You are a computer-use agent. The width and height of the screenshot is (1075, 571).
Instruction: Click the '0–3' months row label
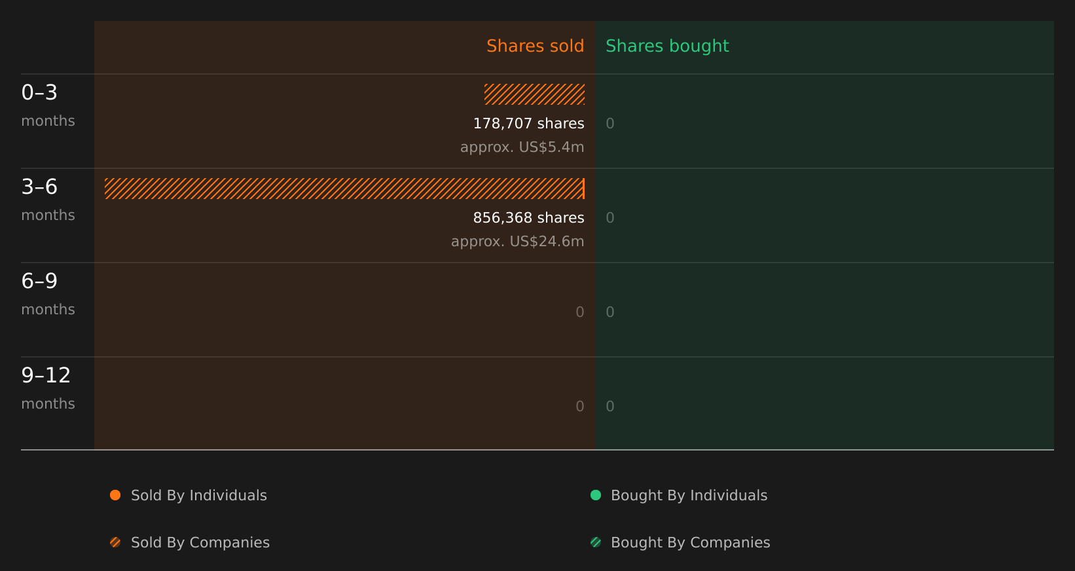point(39,92)
